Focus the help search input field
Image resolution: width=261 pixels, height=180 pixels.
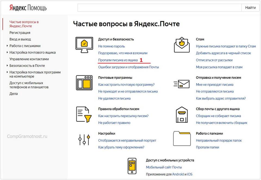[160, 8]
